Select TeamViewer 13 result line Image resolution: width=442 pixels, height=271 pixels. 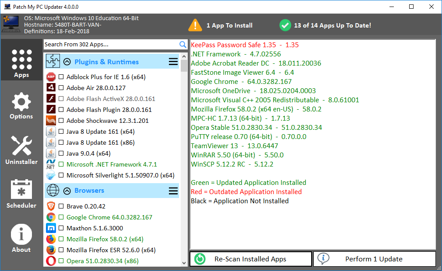235,146
